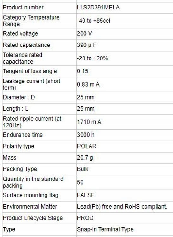Click the standard packing quantity 50
173x237 pixels.
(80, 182)
